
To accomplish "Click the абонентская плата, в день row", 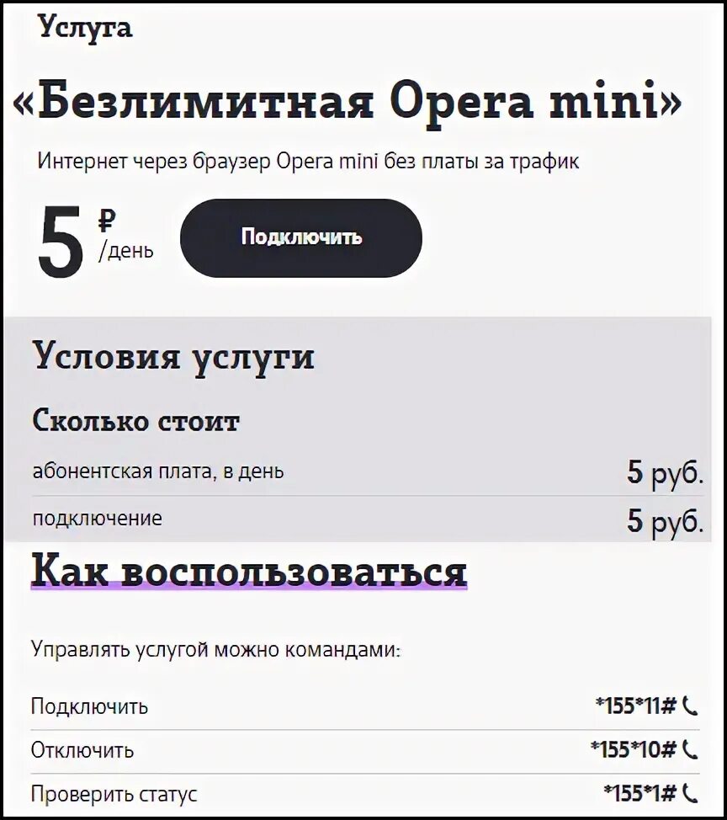I will coord(368,471).
